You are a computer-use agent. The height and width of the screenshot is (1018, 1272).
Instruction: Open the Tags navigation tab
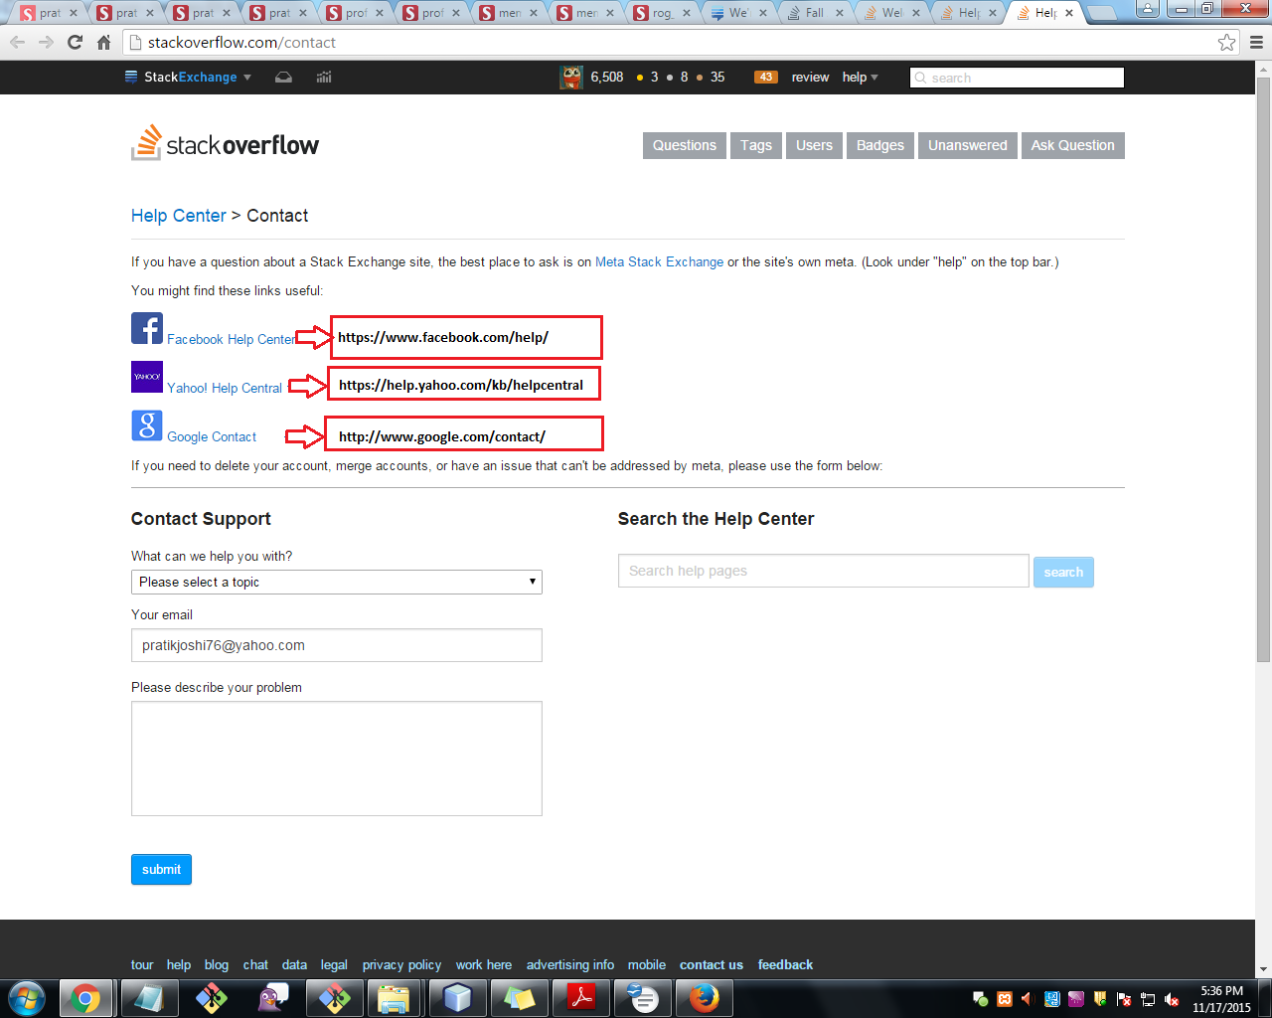(756, 145)
